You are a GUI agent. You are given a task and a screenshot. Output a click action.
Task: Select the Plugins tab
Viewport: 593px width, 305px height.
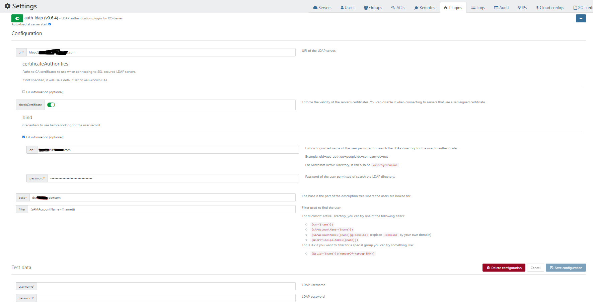point(453,8)
